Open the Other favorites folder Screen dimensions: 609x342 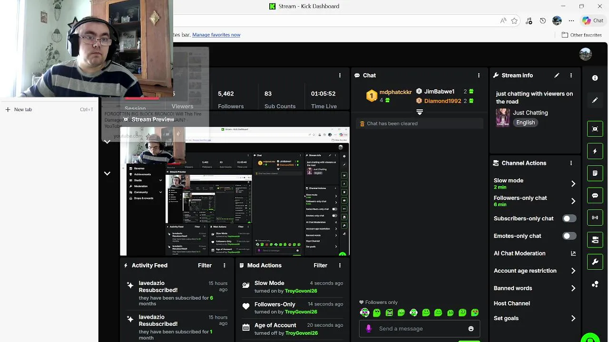pyautogui.click(x=581, y=35)
